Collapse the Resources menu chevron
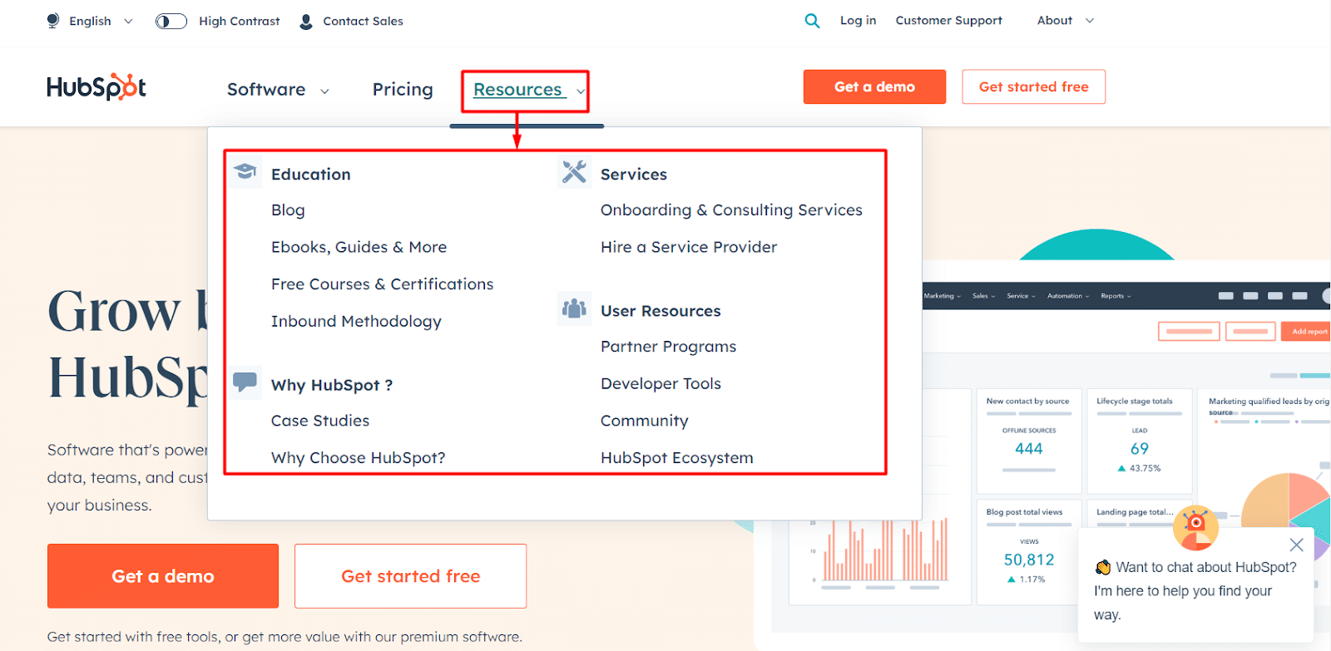This screenshot has height=651, width=1331. click(x=580, y=91)
